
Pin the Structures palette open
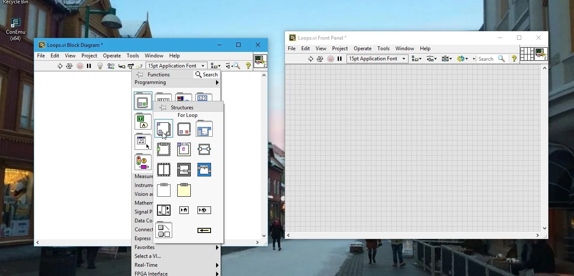(x=163, y=108)
